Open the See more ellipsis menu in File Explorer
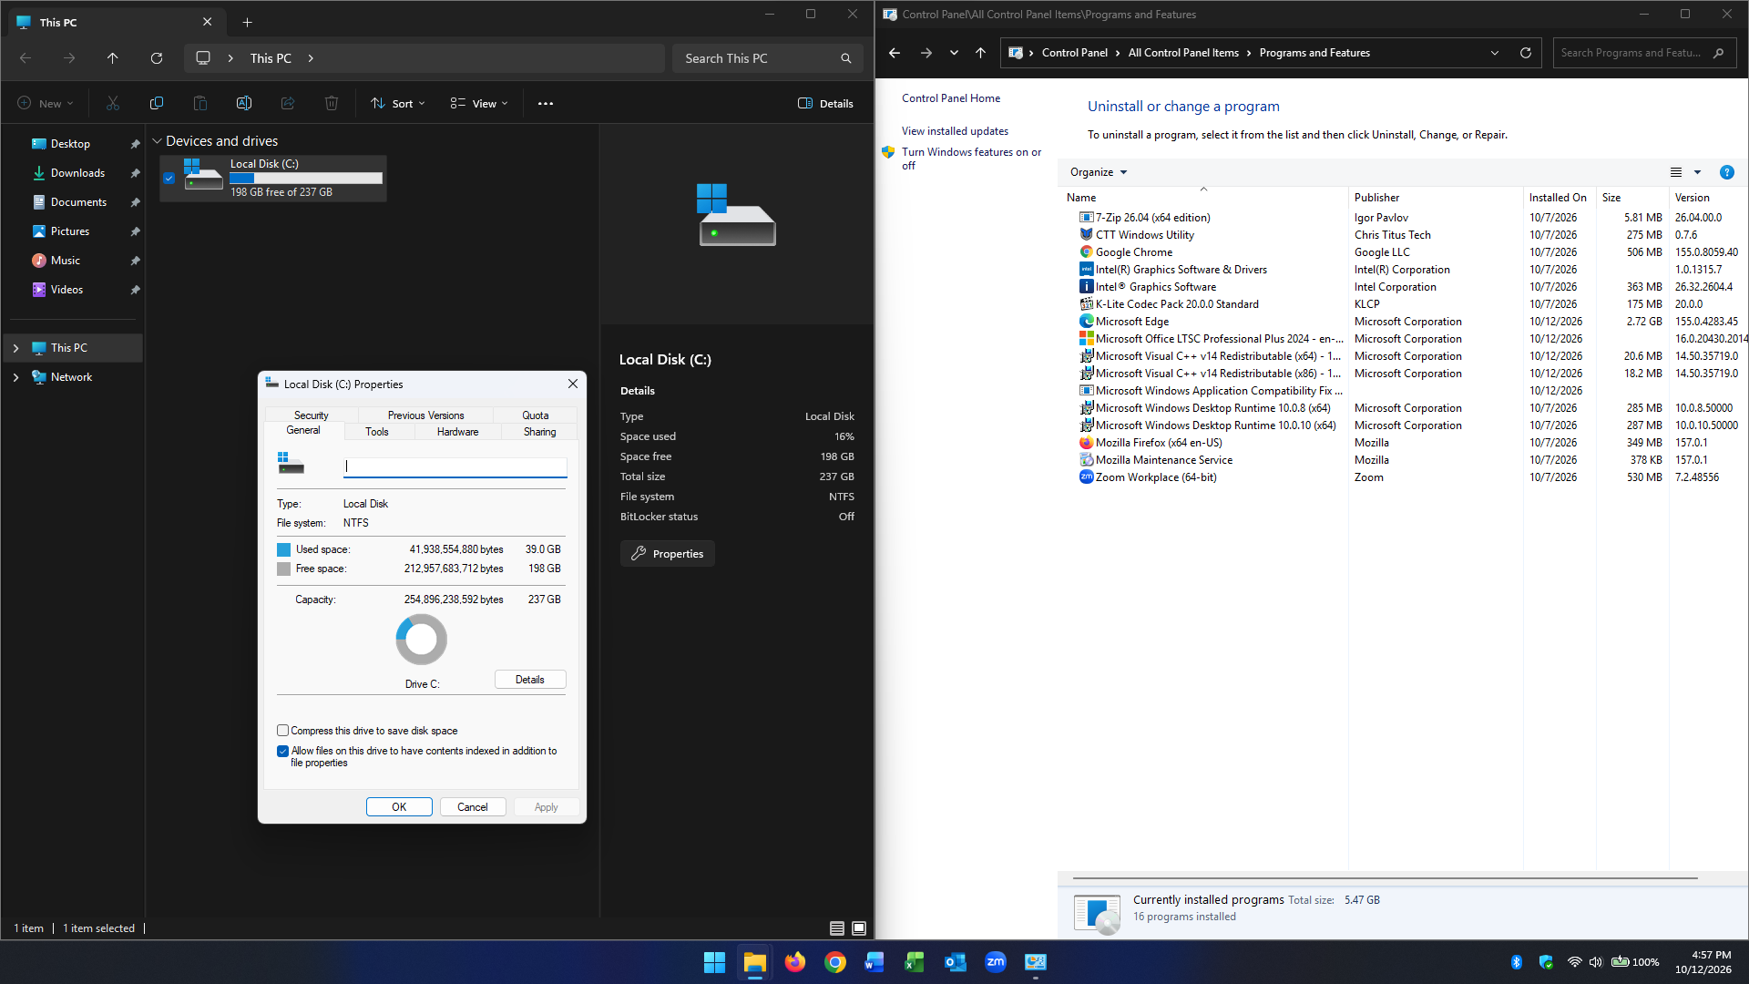Screen dimensions: 1749x984 pyautogui.click(x=546, y=103)
